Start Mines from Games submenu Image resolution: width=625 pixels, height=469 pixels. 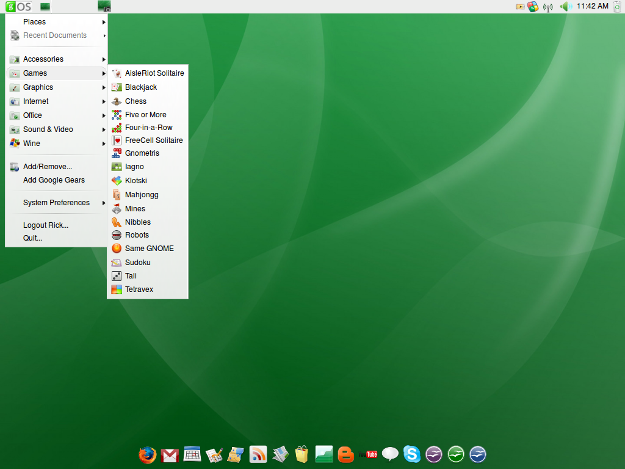point(148,209)
